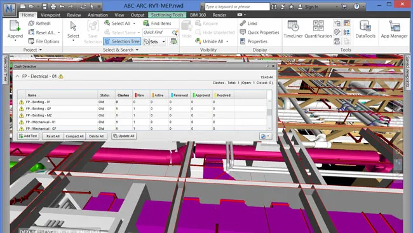Viewport: 413px width, 233px height.
Task: Expand the Project panel arrow
Action: [x=41, y=50]
